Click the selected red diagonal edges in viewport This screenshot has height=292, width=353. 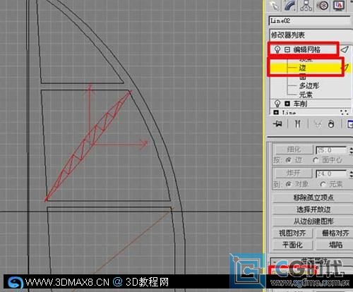tap(88, 146)
